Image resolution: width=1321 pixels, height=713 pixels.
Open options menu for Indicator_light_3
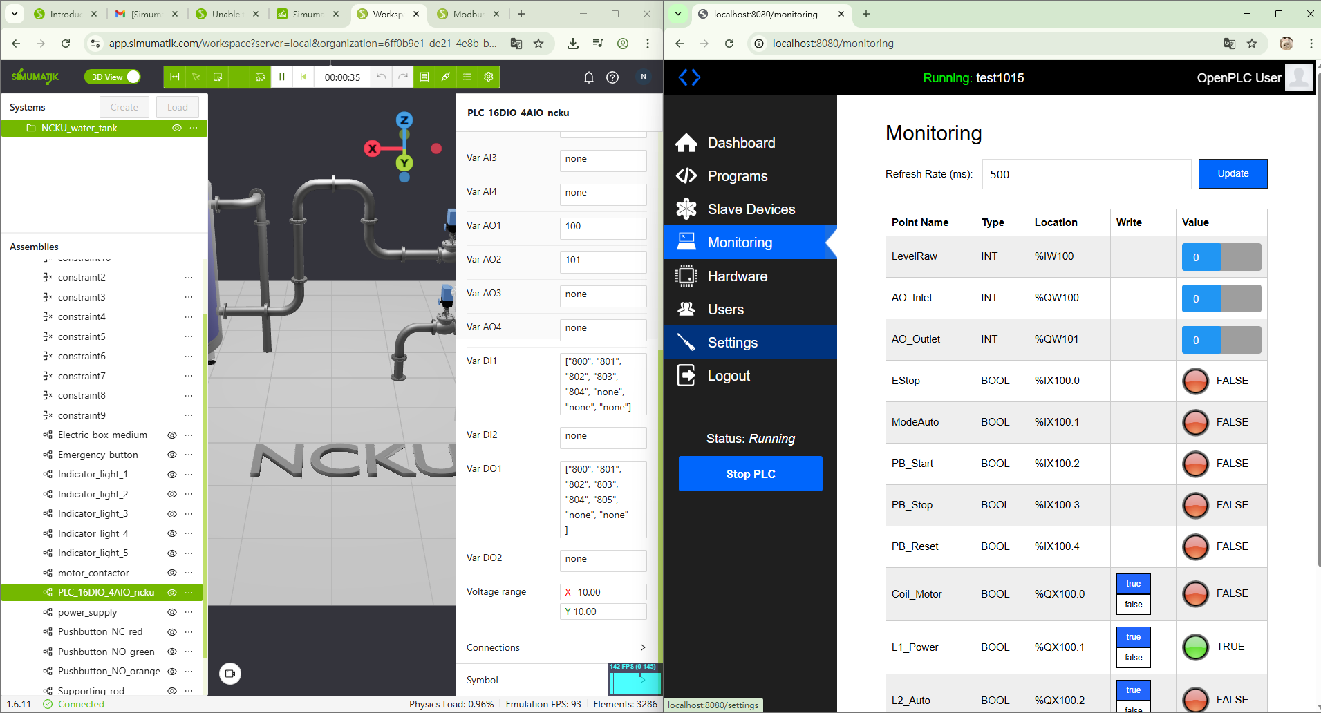point(189,513)
